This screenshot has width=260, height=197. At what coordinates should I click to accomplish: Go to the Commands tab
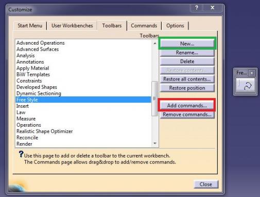[x=144, y=26]
